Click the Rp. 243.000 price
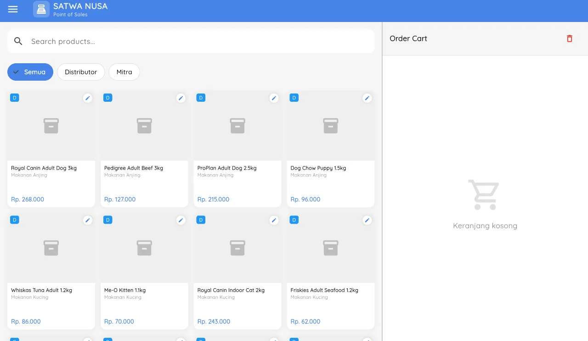The image size is (588, 341). [x=214, y=322]
